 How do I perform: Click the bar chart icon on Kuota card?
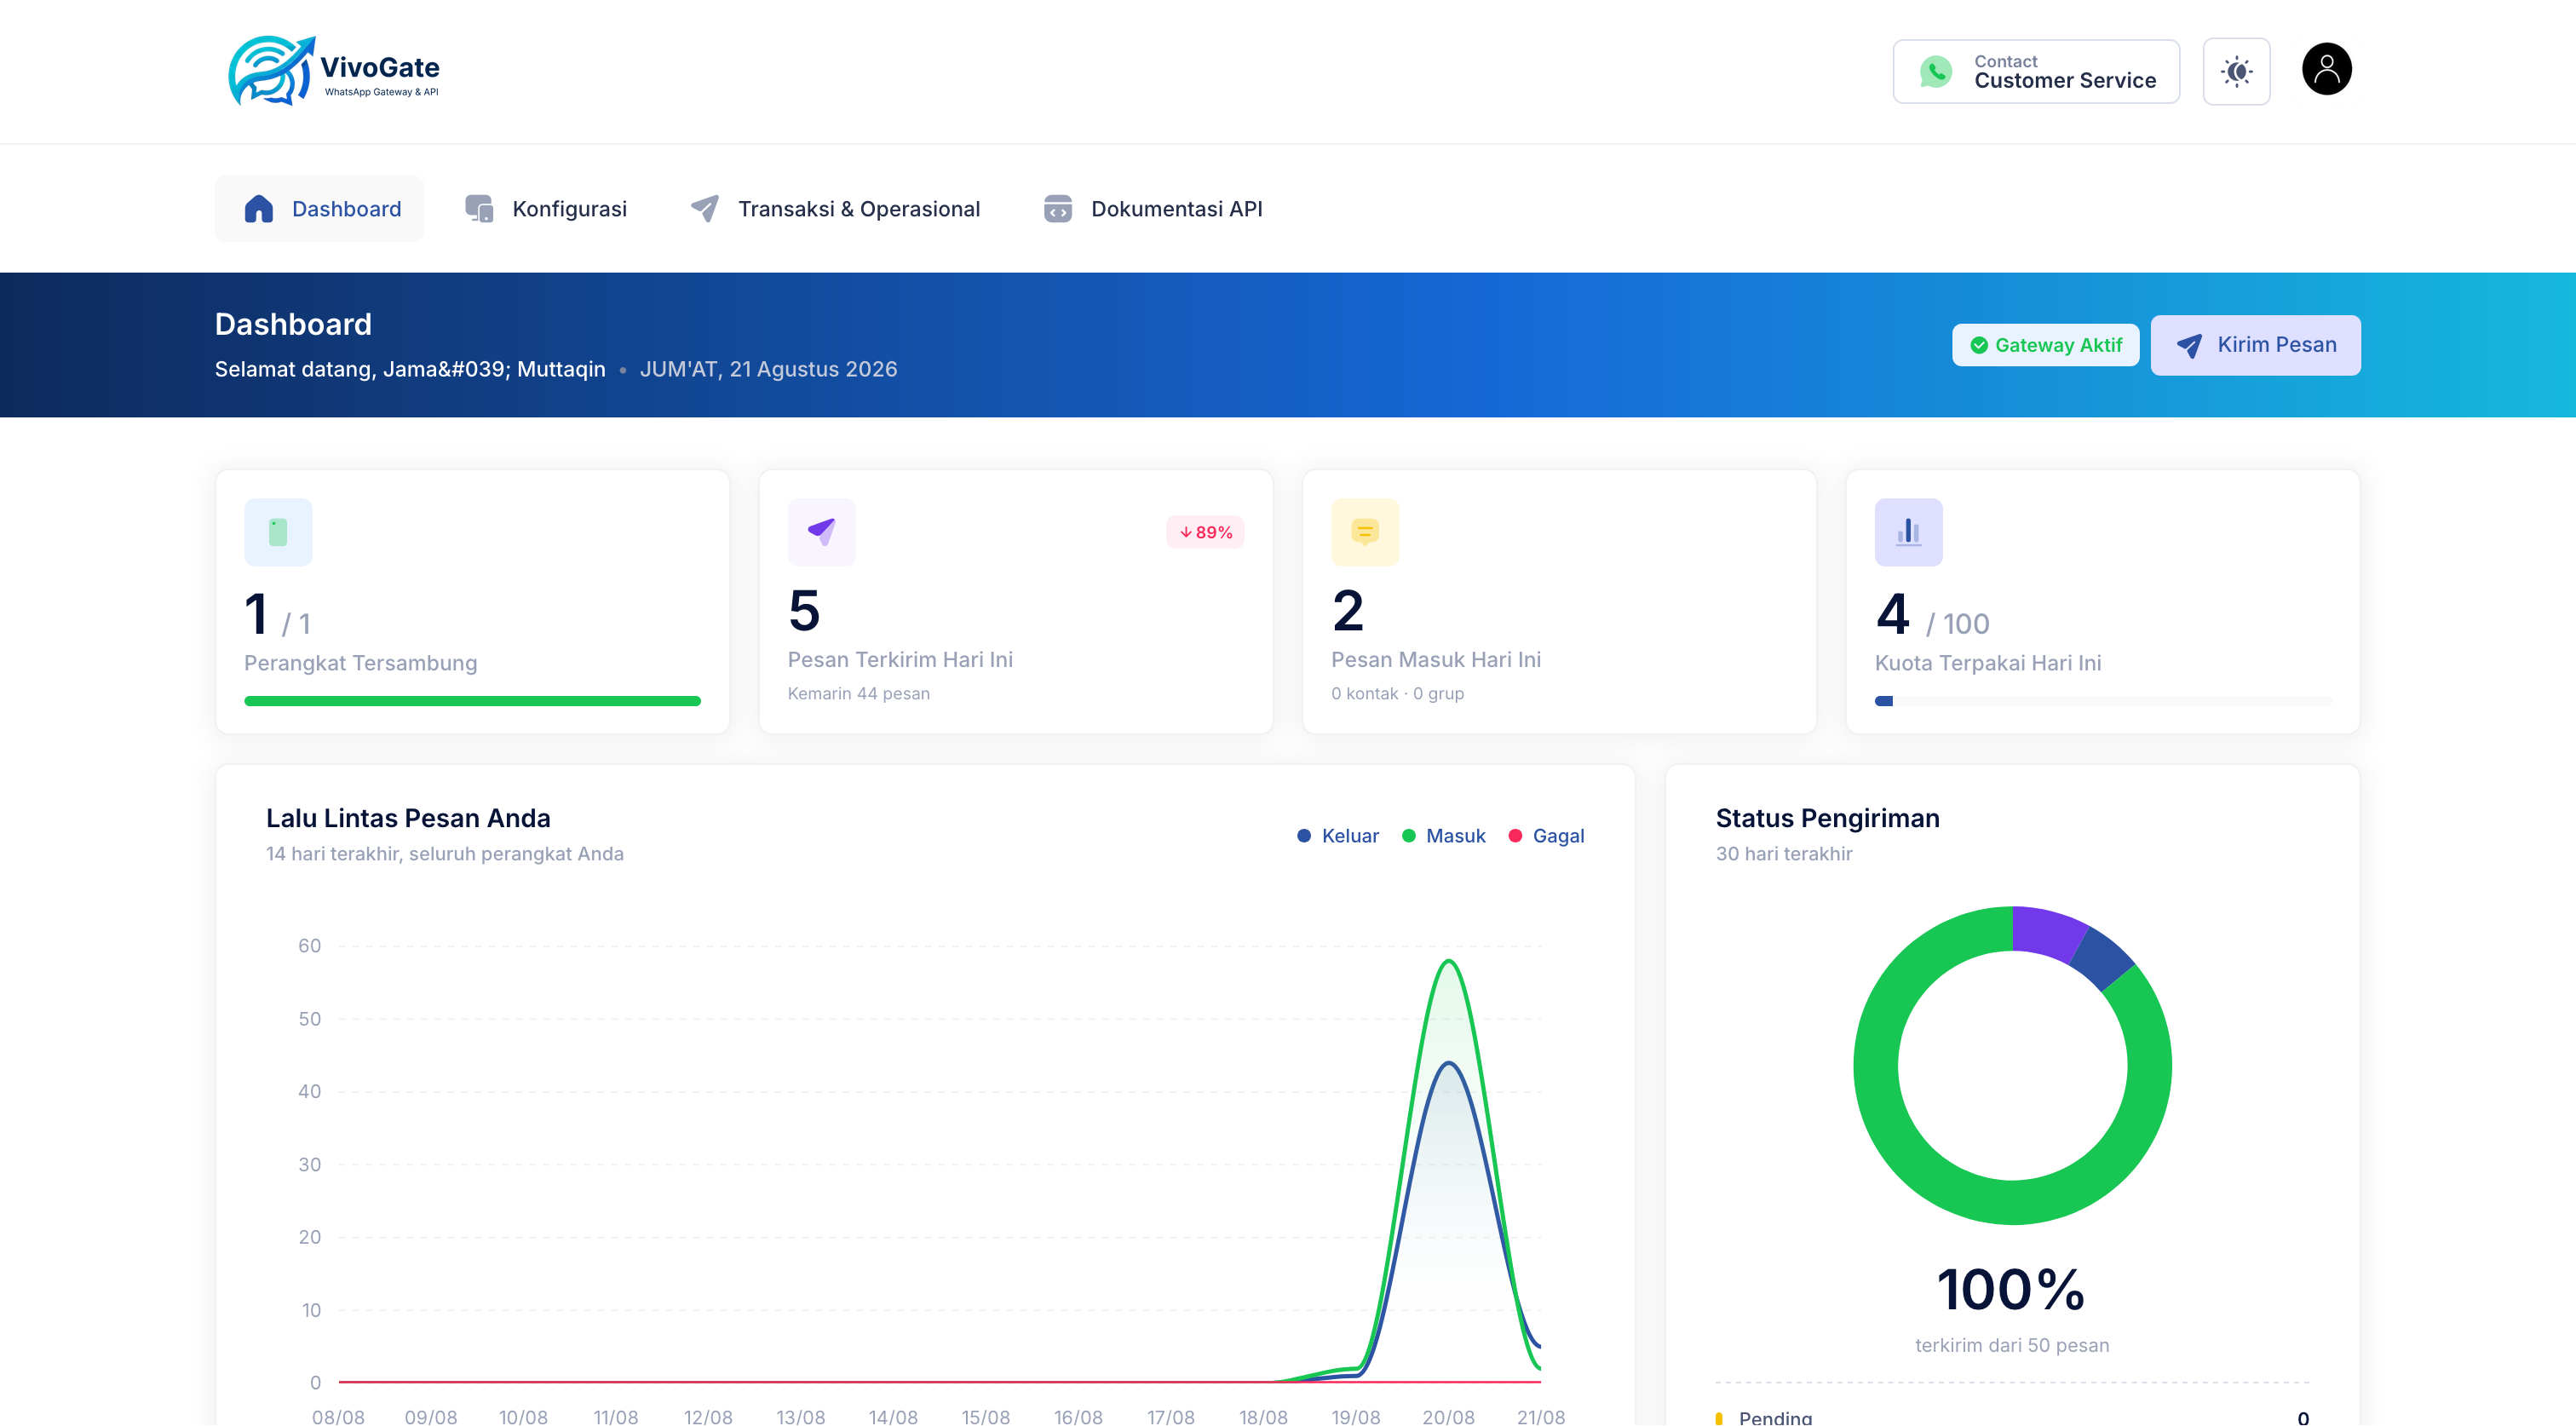point(1908,532)
